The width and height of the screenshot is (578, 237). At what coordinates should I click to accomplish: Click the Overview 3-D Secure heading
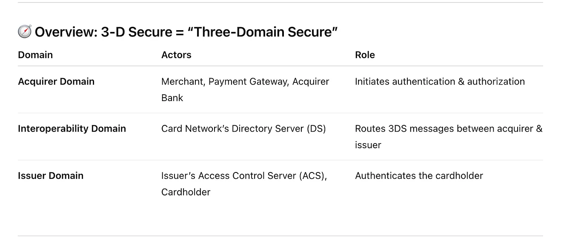point(178,32)
